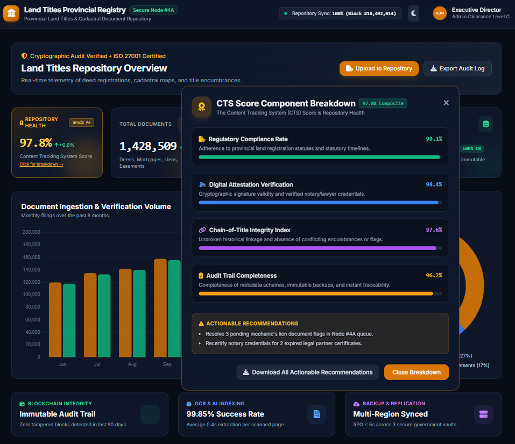Image resolution: width=515 pixels, height=444 pixels.
Task: Open the ADM user avatar
Action: pos(440,13)
